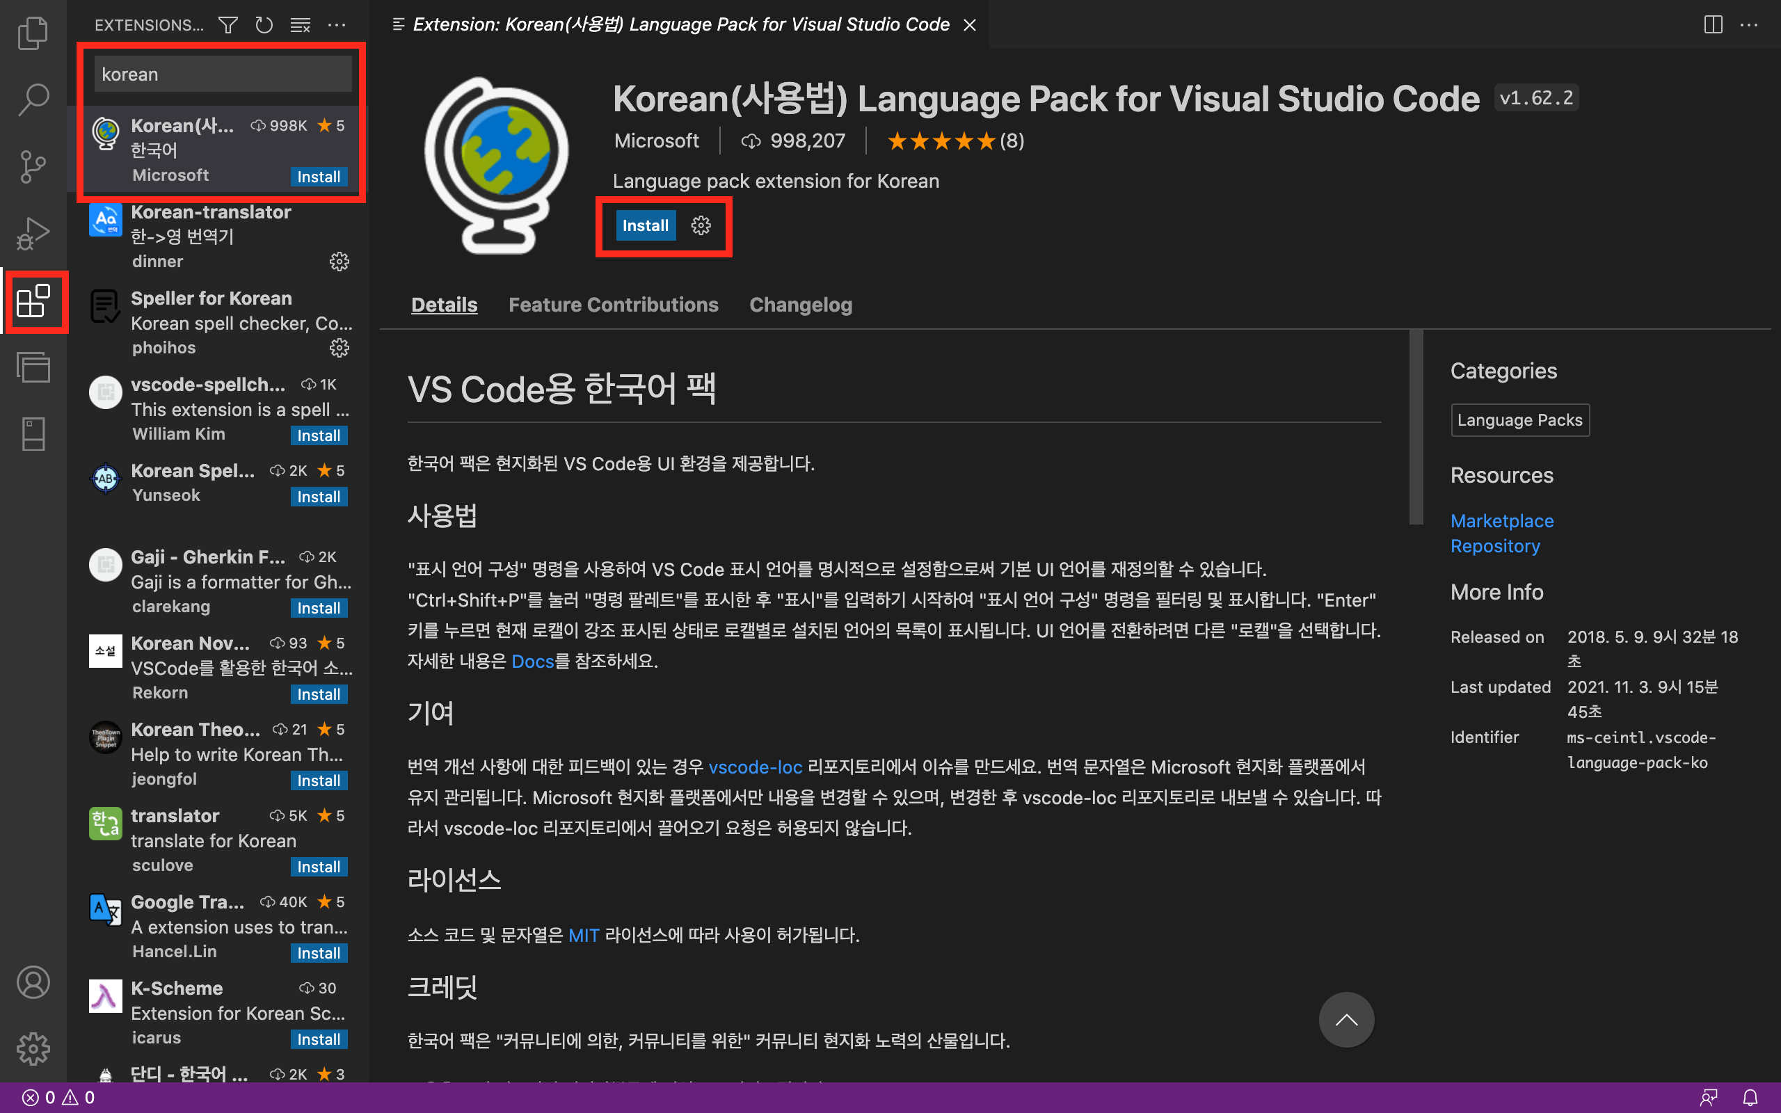Click the translator extension Korean icon
1781x1113 pixels.
(x=105, y=823)
